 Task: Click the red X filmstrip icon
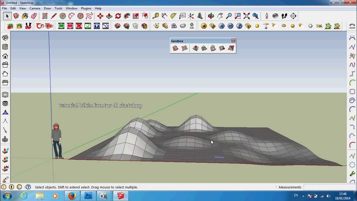79,26
